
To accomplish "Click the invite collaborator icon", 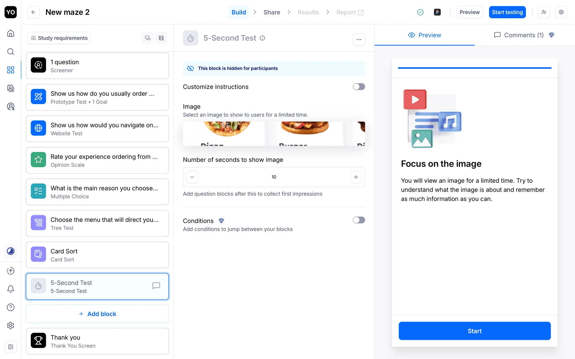I will coord(544,12).
